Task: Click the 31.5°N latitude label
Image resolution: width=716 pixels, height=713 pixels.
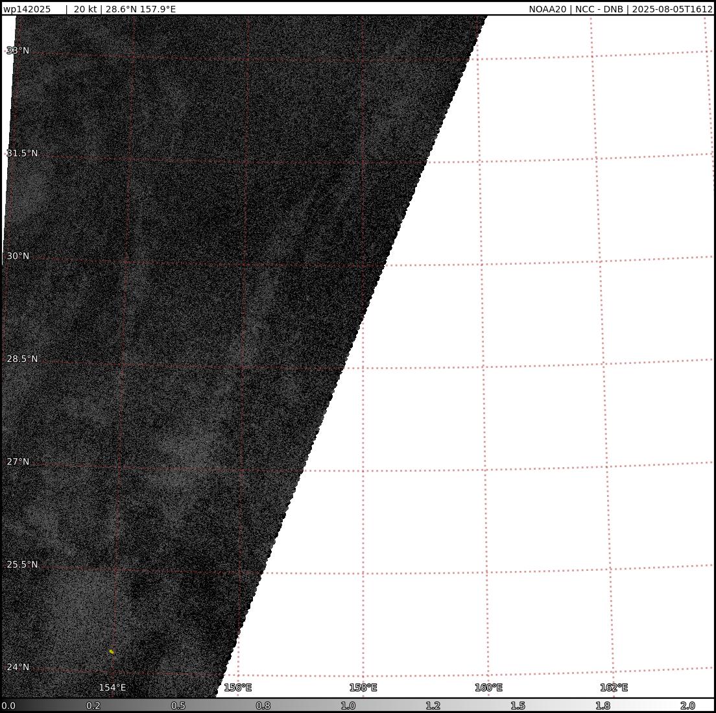Action: pos(22,153)
